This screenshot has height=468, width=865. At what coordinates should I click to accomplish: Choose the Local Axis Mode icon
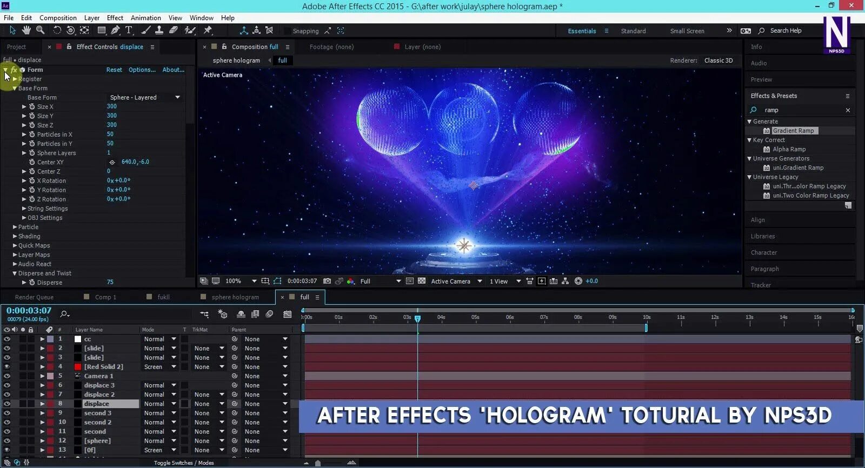pos(244,30)
